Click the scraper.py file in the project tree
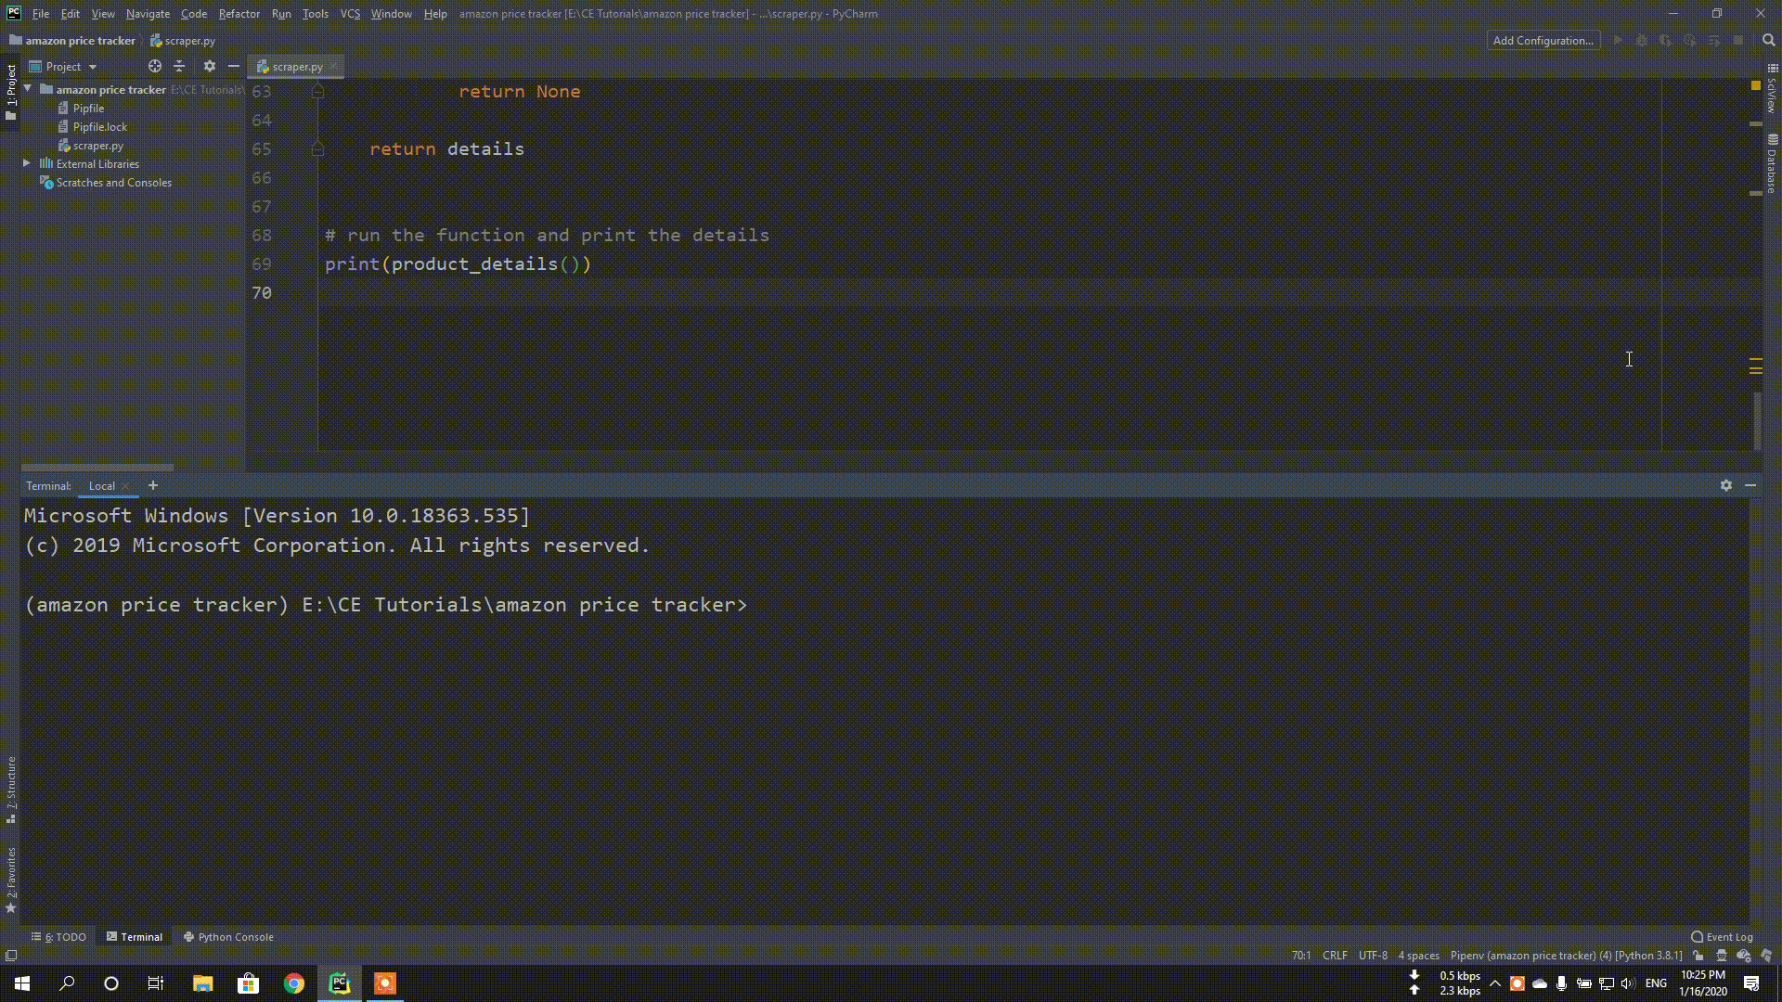 97,145
